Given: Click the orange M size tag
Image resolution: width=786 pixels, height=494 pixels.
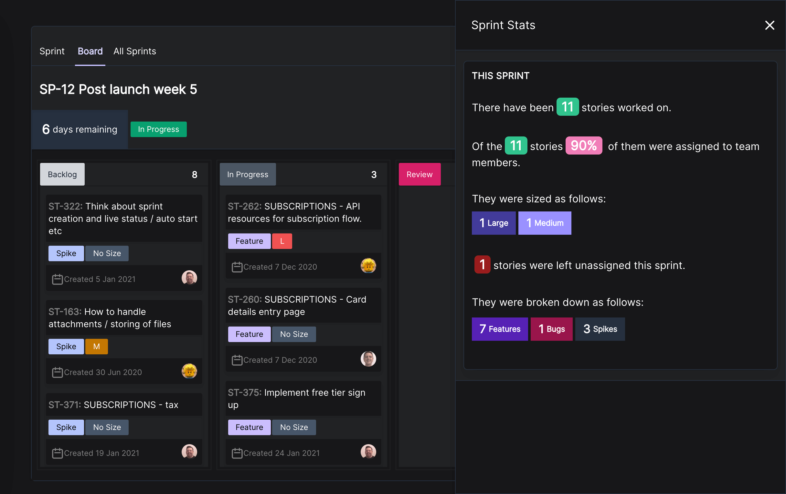Looking at the screenshot, I should tap(96, 347).
